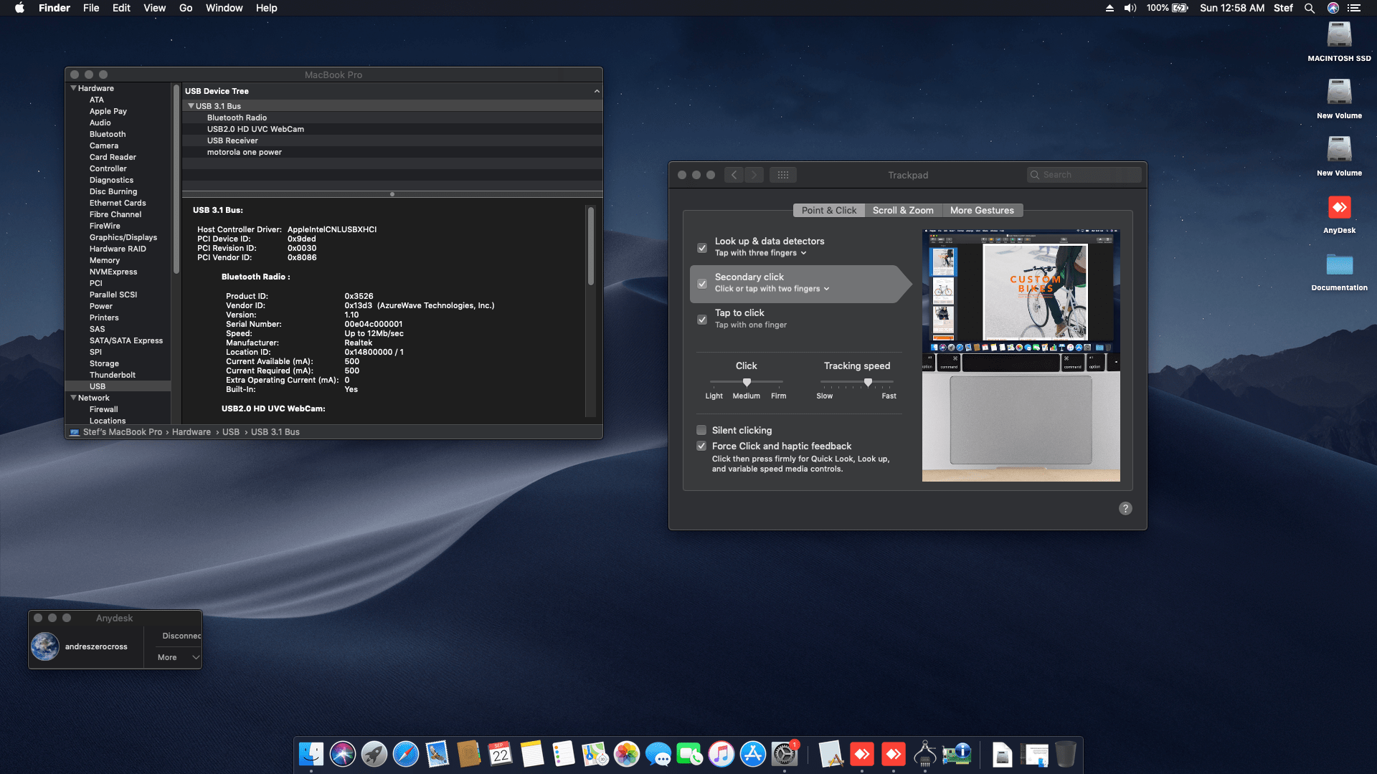Screen dimensions: 1377x774
Task: Open Safari from the Dock
Action: point(406,754)
